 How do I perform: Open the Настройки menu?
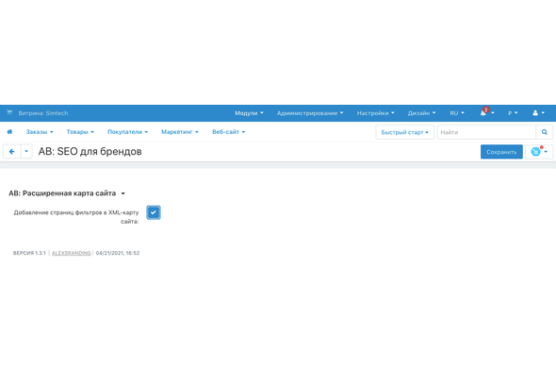coord(375,113)
